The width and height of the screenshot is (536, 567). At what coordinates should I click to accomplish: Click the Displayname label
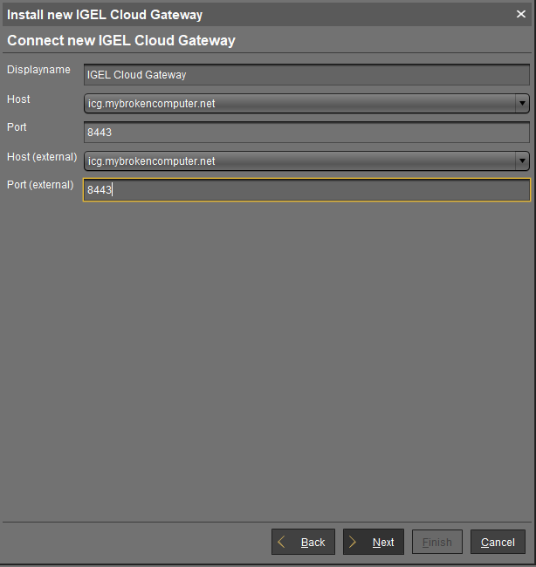pos(38,70)
